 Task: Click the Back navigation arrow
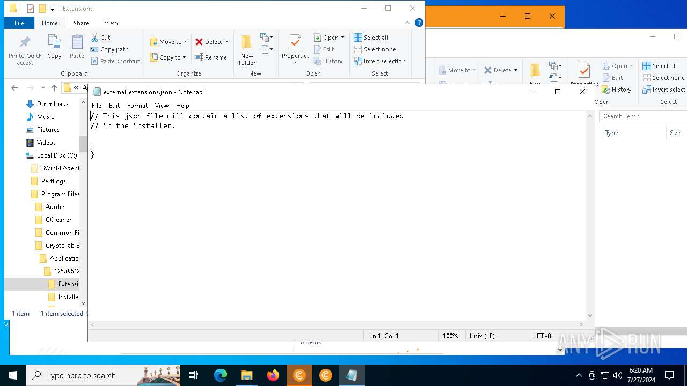pyautogui.click(x=14, y=88)
